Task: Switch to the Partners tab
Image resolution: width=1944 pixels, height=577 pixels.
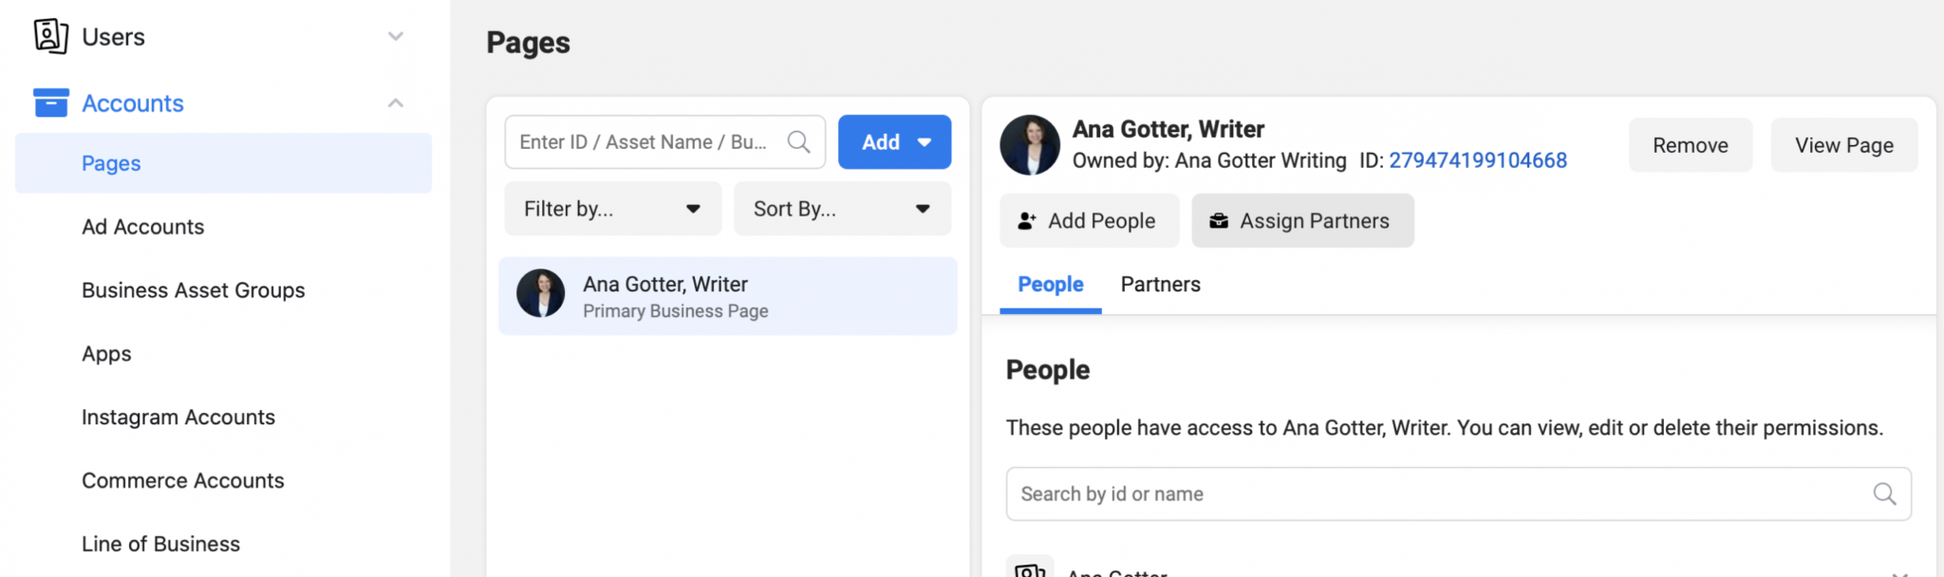Action: [1161, 285]
